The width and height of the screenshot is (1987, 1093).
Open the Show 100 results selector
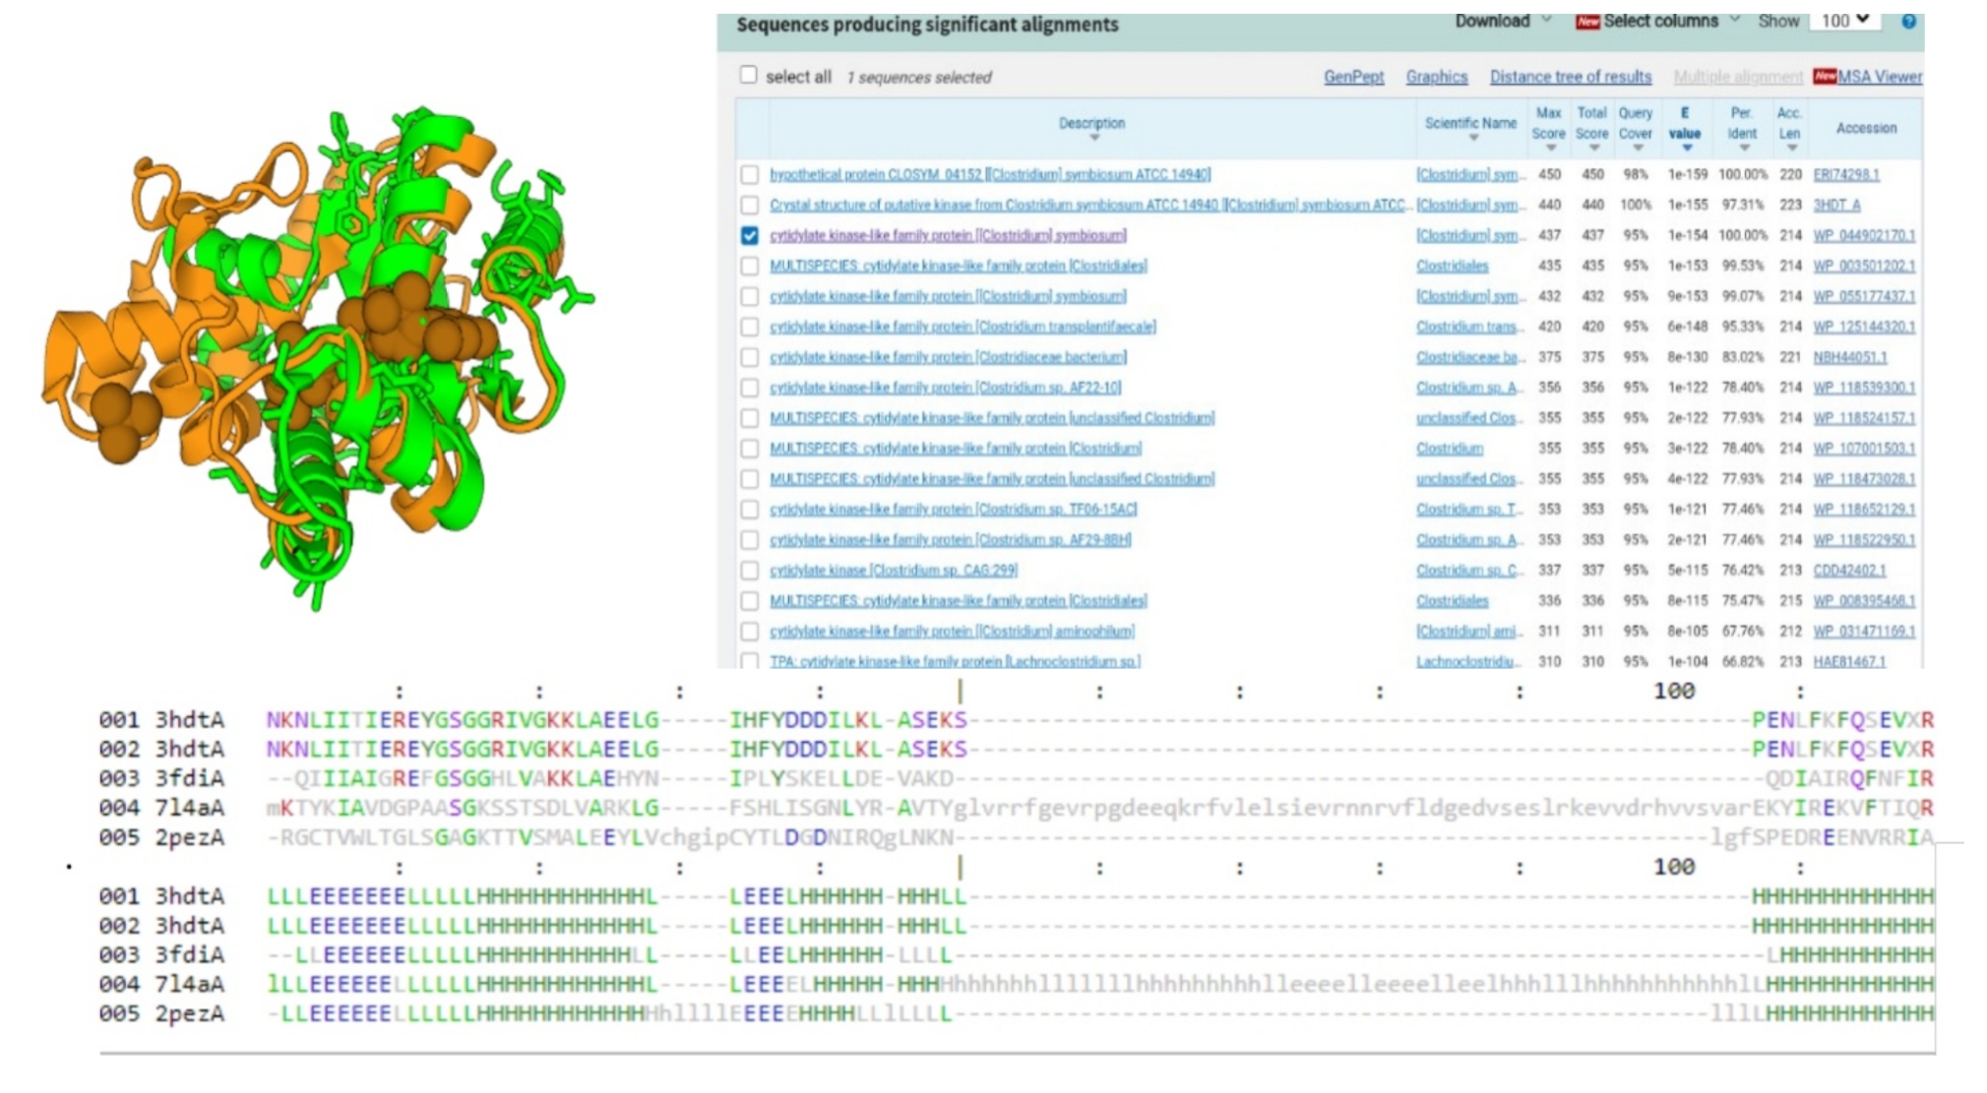[x=1844, y=21]
